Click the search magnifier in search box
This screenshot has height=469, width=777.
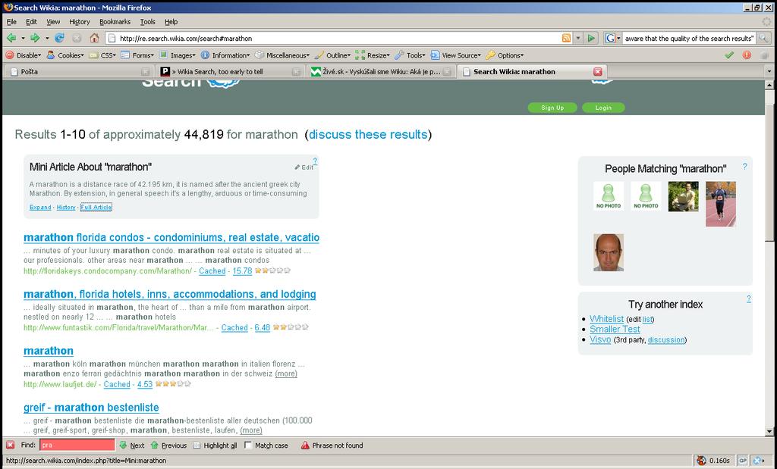tap(763, 38)
